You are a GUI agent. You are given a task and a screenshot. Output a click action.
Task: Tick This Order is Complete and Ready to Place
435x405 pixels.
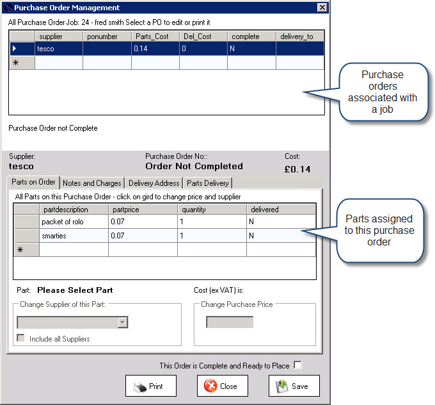click(x=297, y=365)
